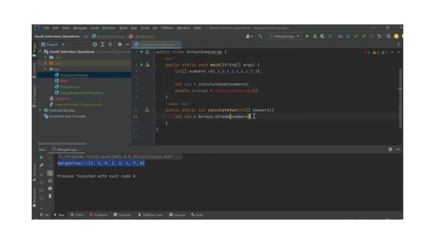
Task: Select ArraysSumAverge class in the project tree
Action: pos(74,75)
